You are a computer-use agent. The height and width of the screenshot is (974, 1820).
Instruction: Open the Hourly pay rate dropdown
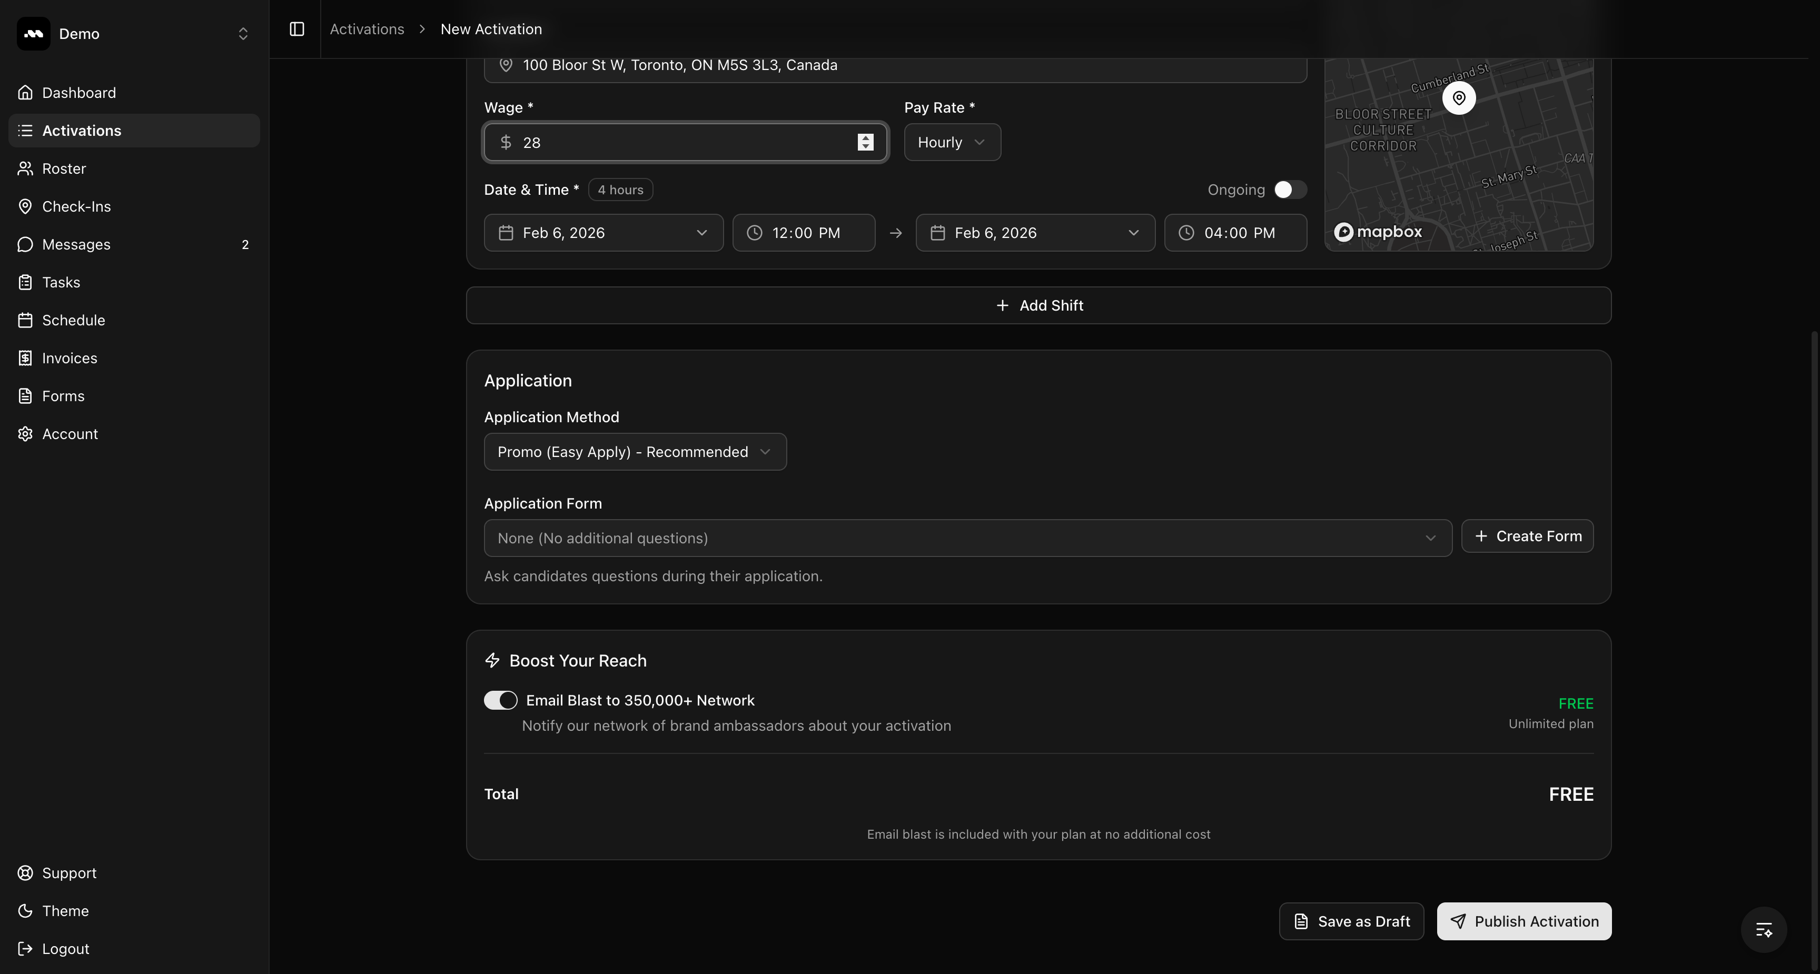click(952, 142)
